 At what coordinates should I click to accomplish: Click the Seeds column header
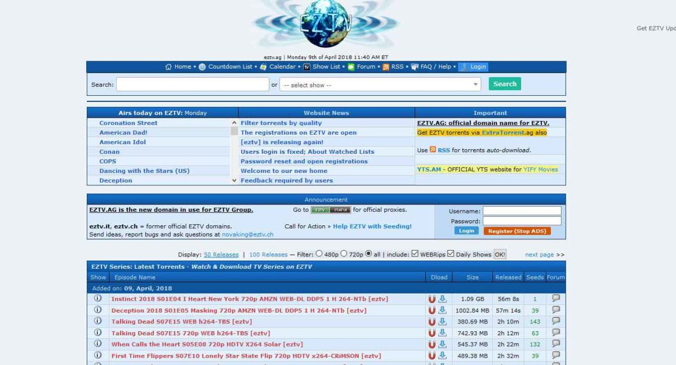[535, 277]
